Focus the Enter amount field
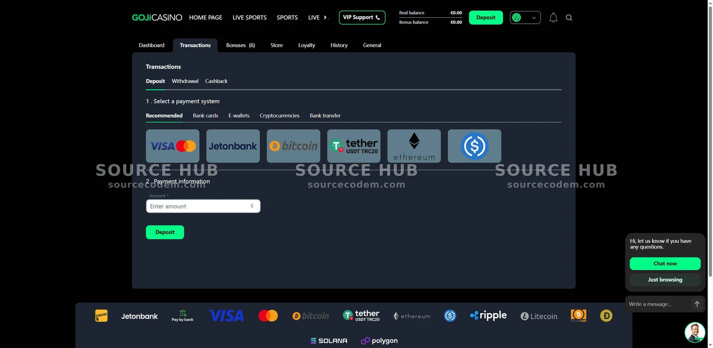 203,206
